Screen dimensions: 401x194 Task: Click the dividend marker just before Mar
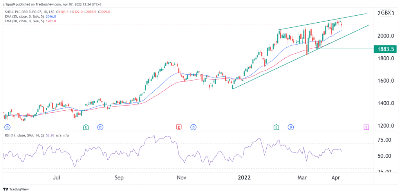(291, 127)
